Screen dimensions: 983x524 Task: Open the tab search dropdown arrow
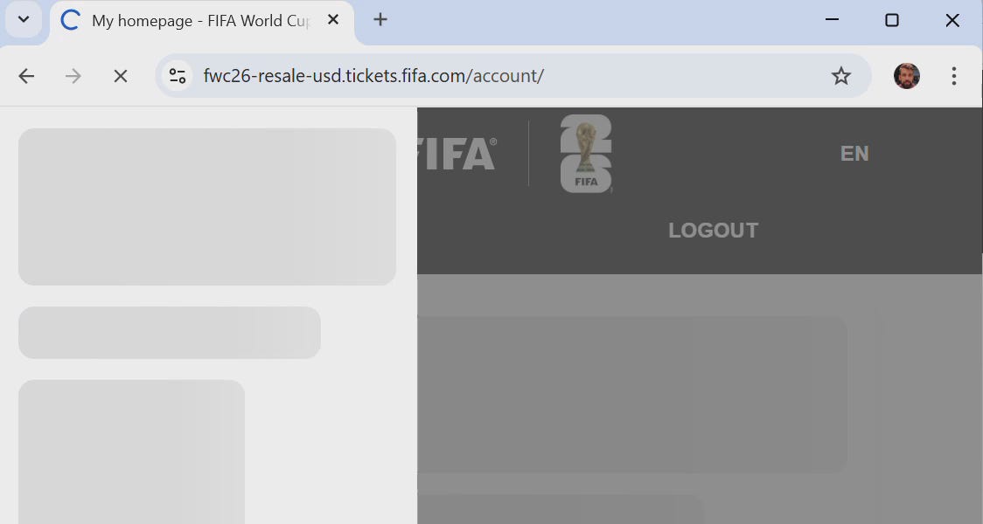(x=24, y=19)
